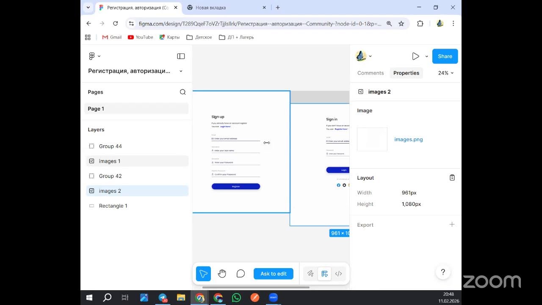
Task: Open the 24% zoom dropdown
Action: 446,73
